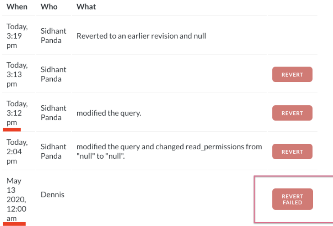Screen dimensions: 333x226
Task: Click the REVERT button on the 3:12 pm revision
Action: click(x=292, y=113)
